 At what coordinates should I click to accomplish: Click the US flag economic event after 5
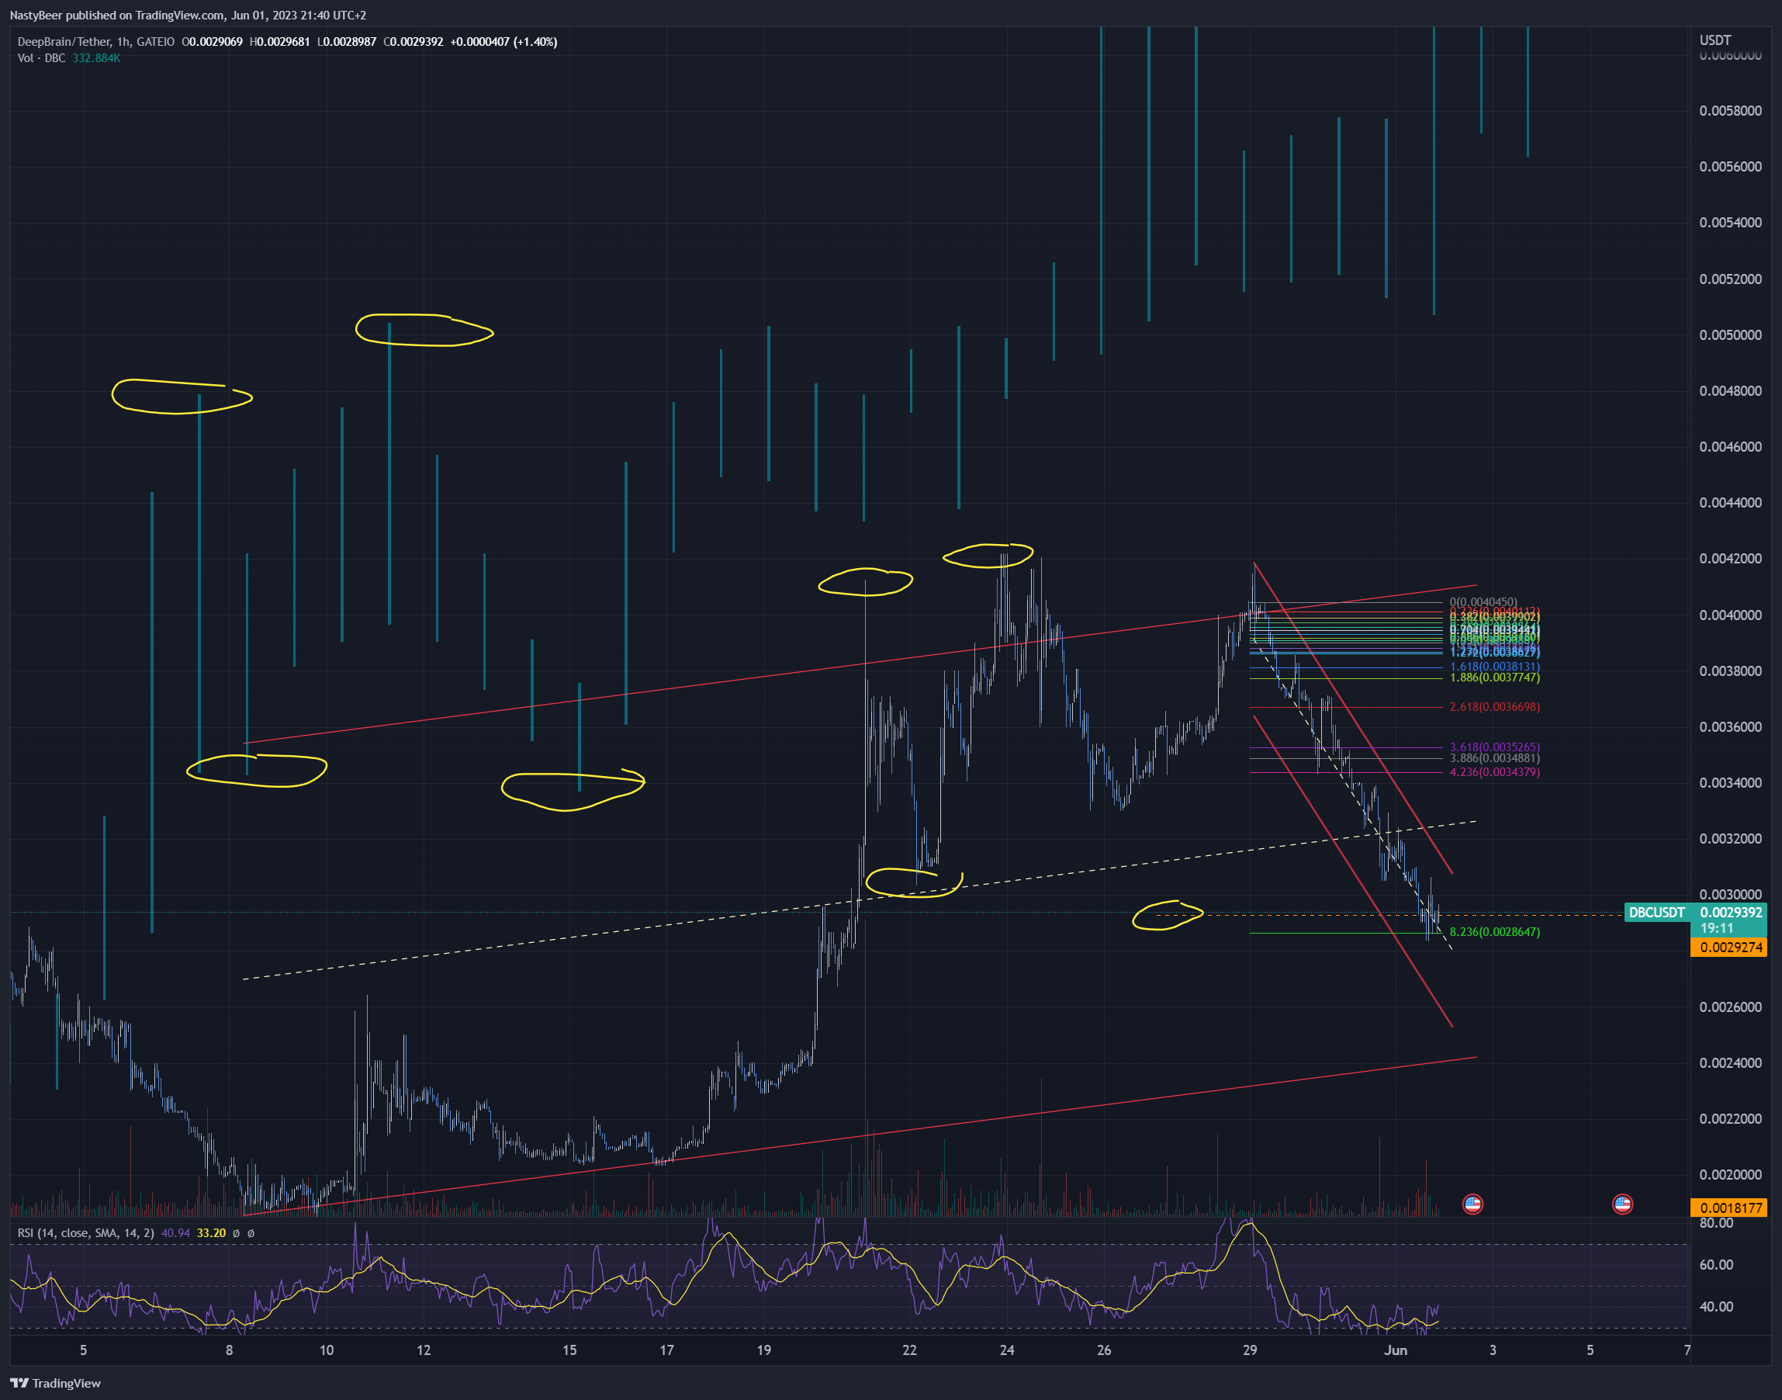click(1622, 1204)
